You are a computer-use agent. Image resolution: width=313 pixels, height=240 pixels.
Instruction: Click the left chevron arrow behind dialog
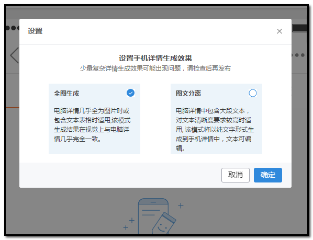coord(14,55)
